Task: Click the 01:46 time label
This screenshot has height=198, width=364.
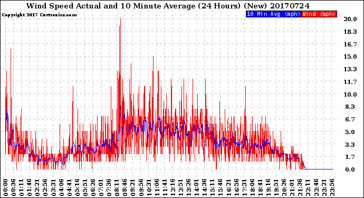Action: (29, 187)
